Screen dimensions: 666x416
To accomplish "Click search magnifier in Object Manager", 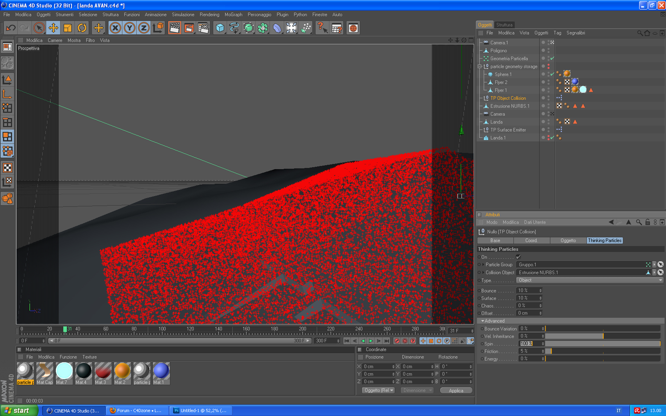I will [x=640, y=33].
